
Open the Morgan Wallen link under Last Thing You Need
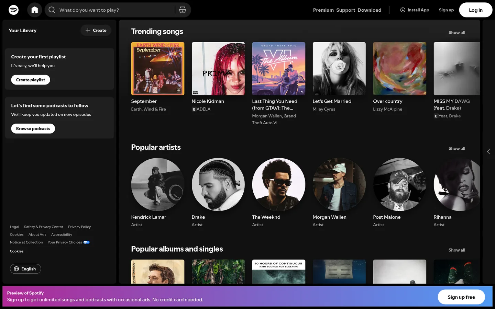pos(267,116)
